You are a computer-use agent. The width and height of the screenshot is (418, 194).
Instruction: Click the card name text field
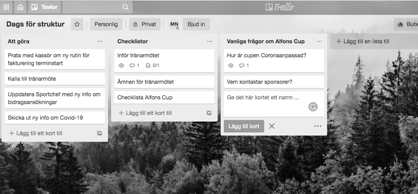274,104
